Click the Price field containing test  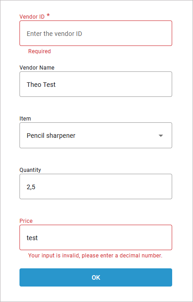pos(96,237)
